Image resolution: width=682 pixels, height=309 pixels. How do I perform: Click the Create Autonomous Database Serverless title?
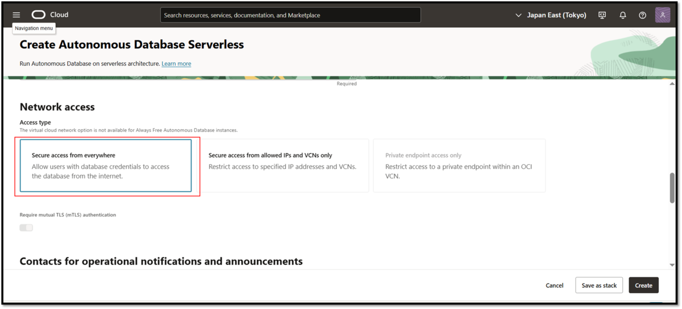click(x=132, y=44)
